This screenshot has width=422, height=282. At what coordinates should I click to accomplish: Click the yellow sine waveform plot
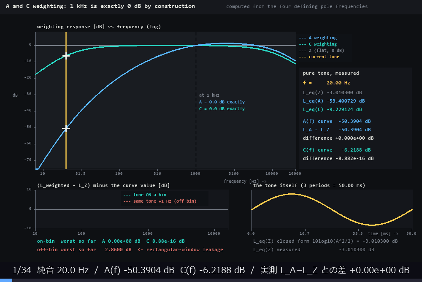(332, 209)
